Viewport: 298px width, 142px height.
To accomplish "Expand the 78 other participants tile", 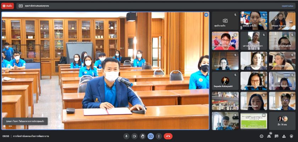I will click(x=282, y=121).
